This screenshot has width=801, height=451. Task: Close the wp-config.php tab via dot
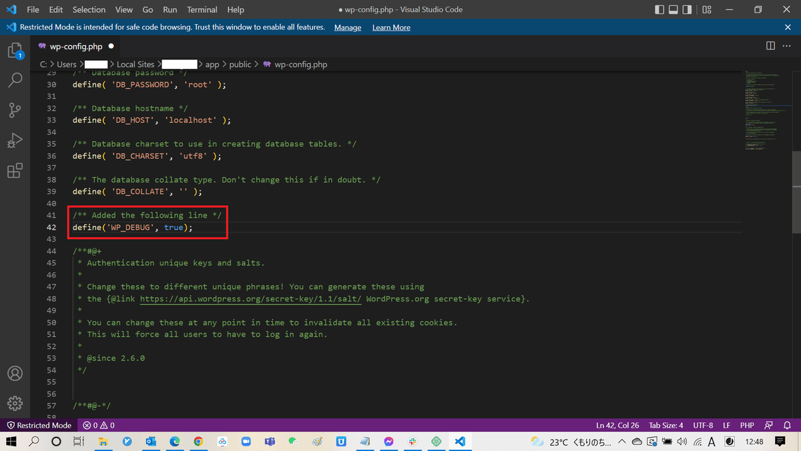click(111, 46)
